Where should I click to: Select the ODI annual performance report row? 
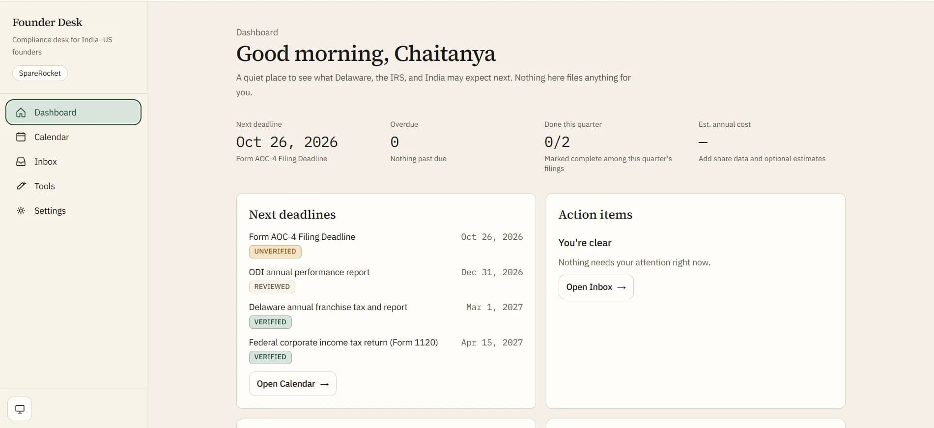click(386, 280)
